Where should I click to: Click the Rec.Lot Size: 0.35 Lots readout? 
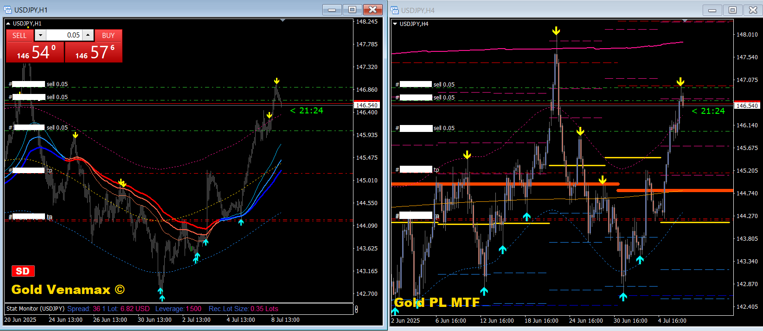(x=244, y=309)
